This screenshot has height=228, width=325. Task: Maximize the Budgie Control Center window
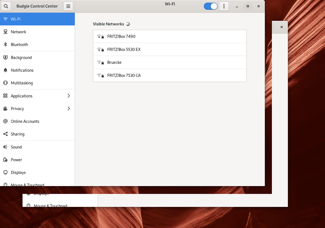coord(248,6)
